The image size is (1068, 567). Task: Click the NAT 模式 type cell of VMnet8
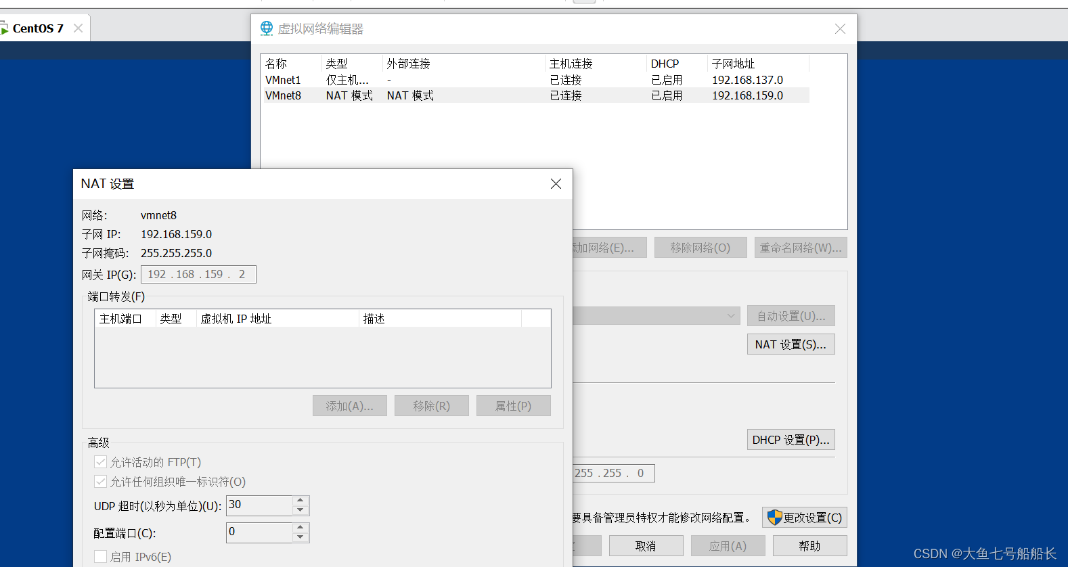pos(349,95)
